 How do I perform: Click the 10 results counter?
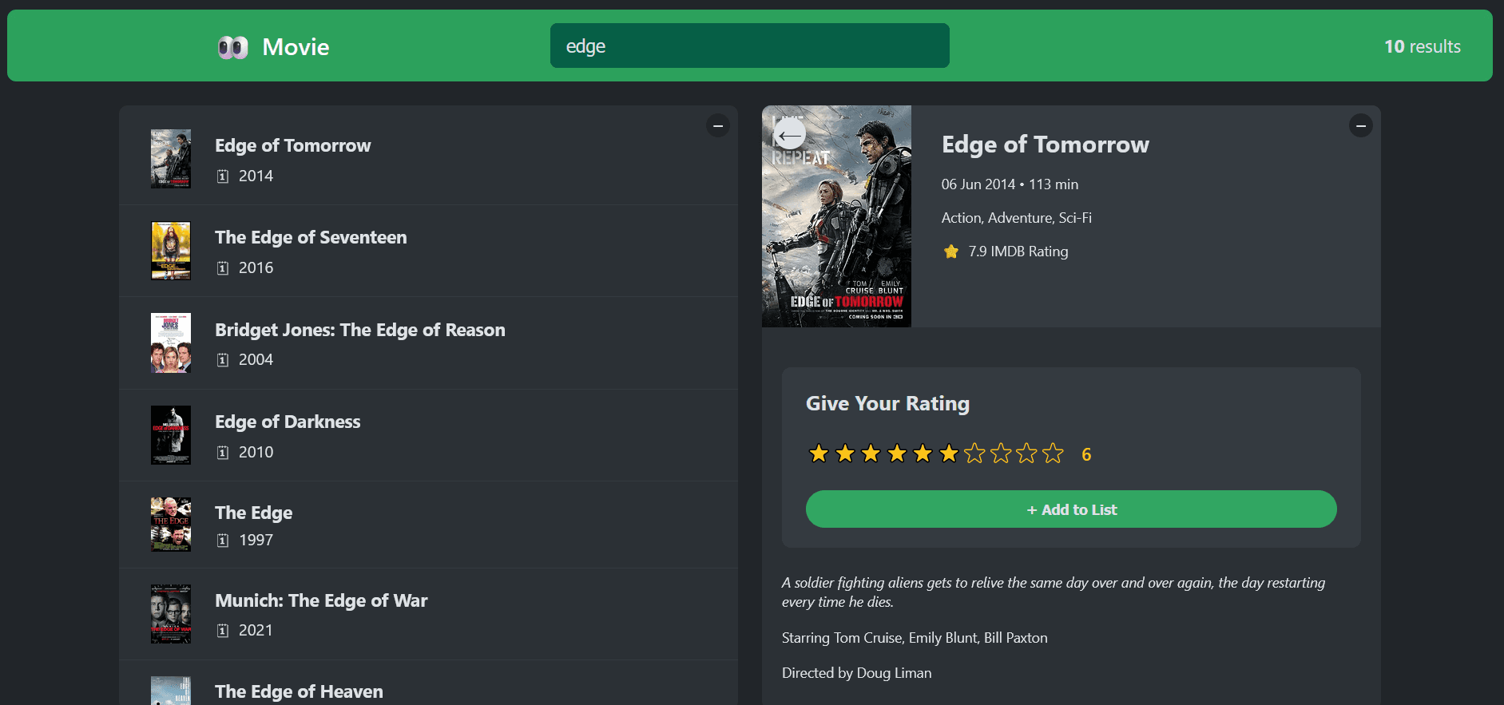[1423, 46]
